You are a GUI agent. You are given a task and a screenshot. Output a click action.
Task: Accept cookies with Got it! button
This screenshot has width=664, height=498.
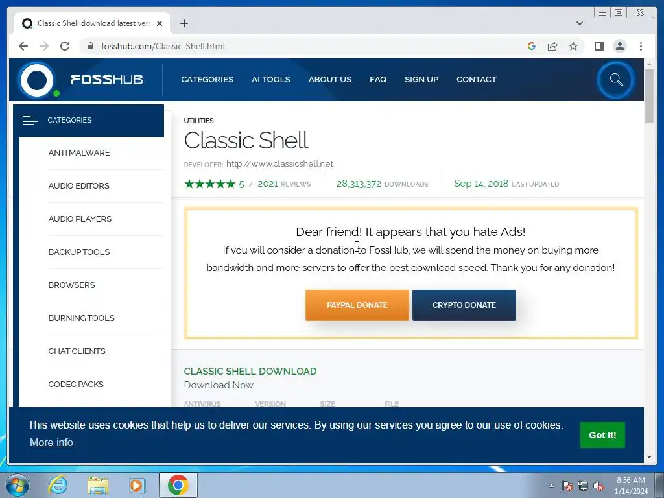602,435
